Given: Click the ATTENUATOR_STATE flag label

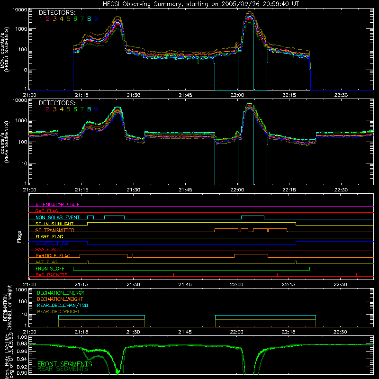Looking at the screenshot, I should (x=57, y=205).
